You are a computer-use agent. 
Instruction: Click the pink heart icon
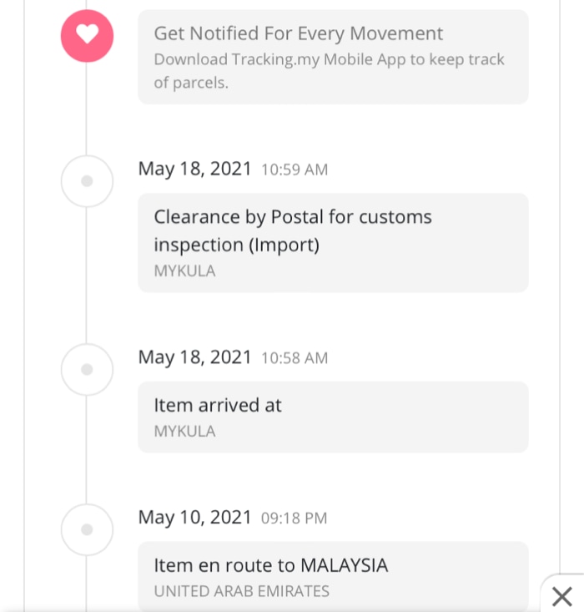point(87,34)
